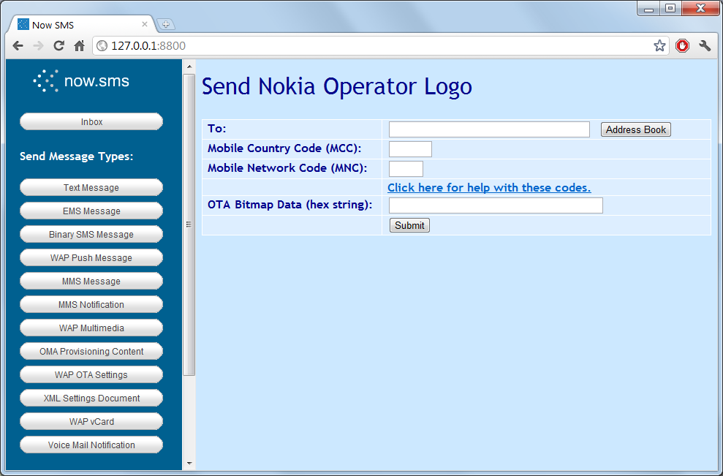Screen dimensions: 723x476
Task: Go back to the previous page
Action: coord(18,45)
